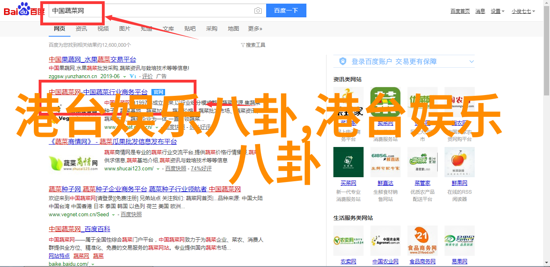This screenshot has height=267, width=550.
Task: Click the 74%好评 rating link
Action: pos(201,169)
